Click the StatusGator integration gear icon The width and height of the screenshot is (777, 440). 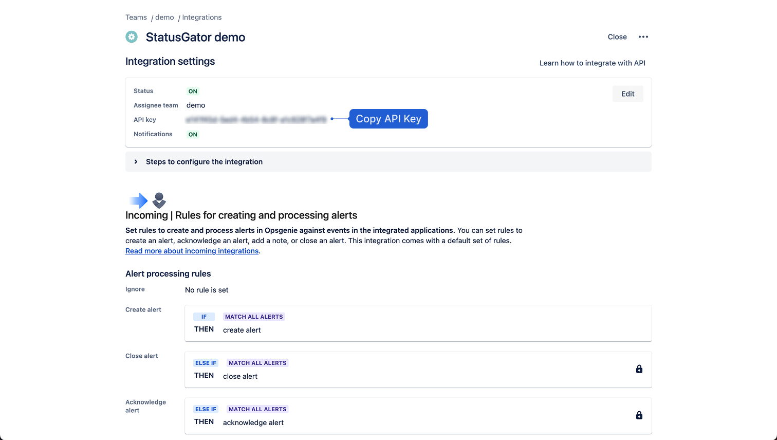click(132, 37)
